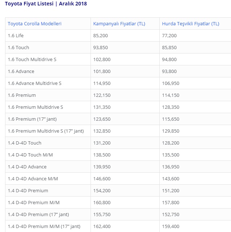231x232 pixels.
Task: Click the campaign price 114,950
Action: 102,83
